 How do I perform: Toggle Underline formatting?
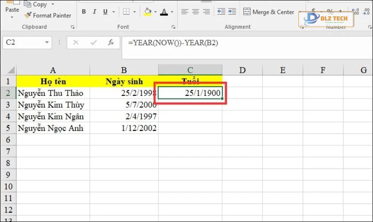click(x=105, y=12)
